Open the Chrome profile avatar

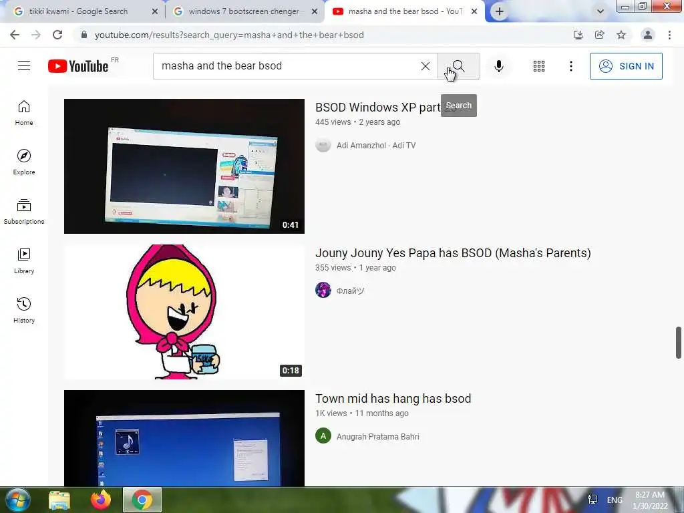click(x=648, y=35)
